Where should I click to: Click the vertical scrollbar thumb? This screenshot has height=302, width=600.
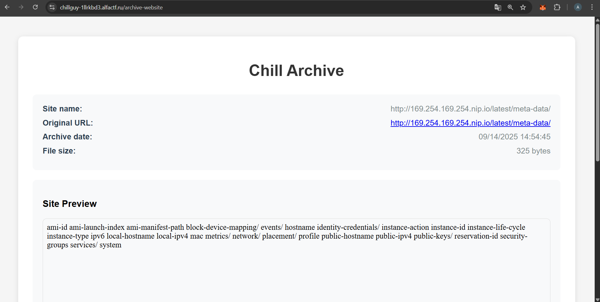tap(597, 91)
